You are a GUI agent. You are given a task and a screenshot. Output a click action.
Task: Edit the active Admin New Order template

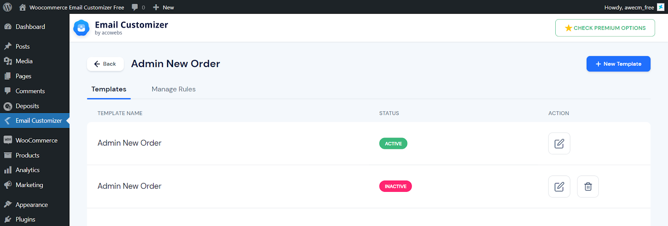[559, 143]
